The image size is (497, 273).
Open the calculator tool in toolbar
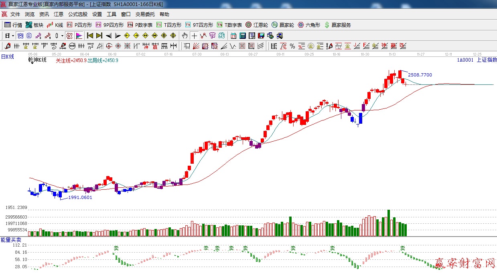point(242,36)
